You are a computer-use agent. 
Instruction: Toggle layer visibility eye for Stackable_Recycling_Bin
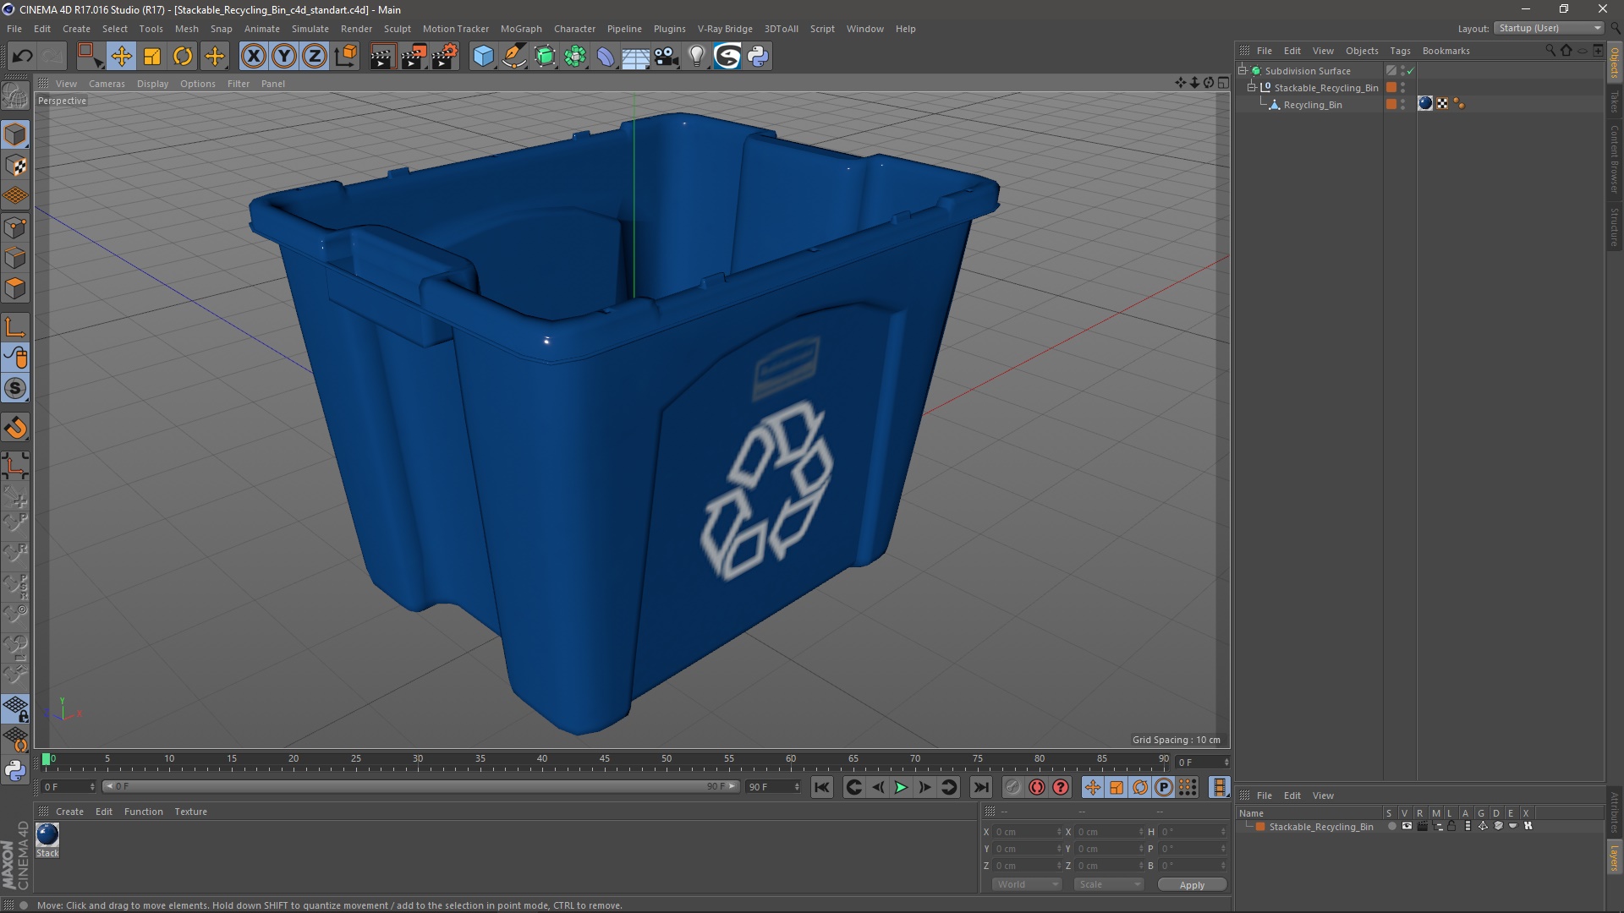point(1407,827)
